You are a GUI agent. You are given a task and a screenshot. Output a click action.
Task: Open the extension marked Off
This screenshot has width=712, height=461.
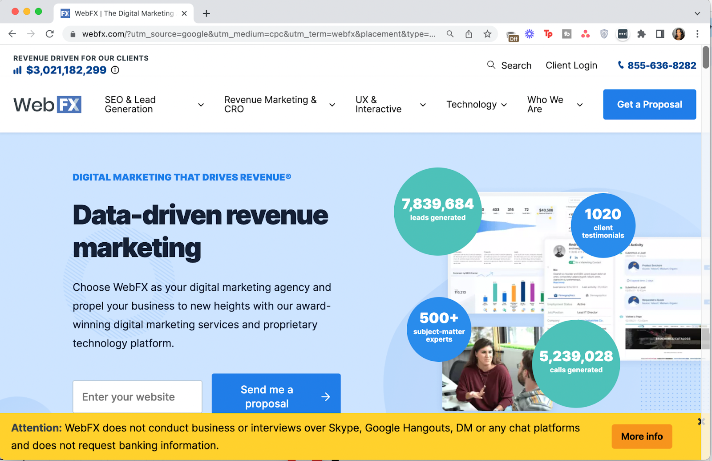pos(513,36)
